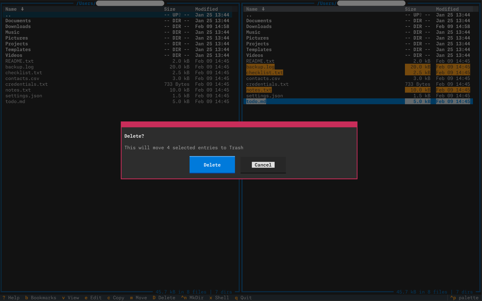The width and height of the screenshot is (482, 301).
Task: Click the todo.md row in right panel
Action: coord(358,101)
